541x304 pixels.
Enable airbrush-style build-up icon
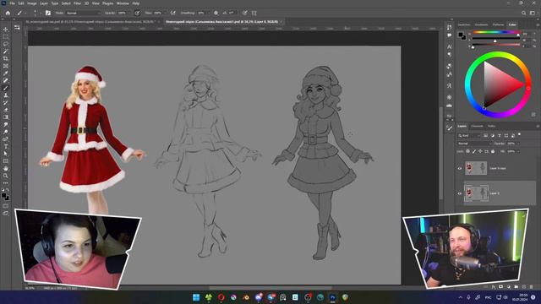point(172,13)
